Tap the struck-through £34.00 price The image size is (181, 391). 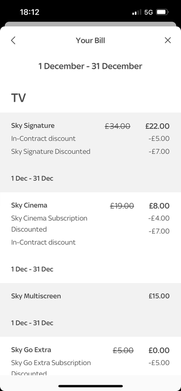(117, 126)
